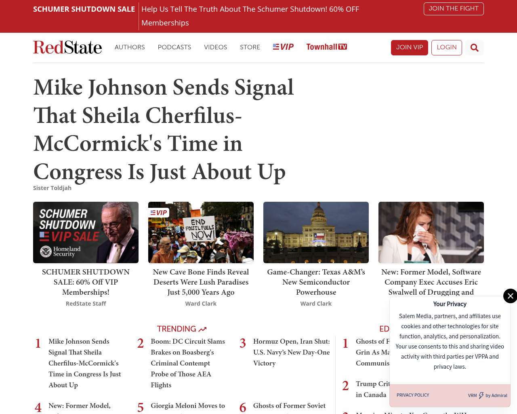Open editor's pick 1 Ghosts story
This screenshot has height=414, width=517.
pyautogui.click(x=372, y=352)
